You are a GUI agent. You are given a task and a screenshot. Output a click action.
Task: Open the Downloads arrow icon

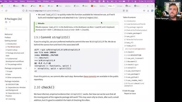148,11
